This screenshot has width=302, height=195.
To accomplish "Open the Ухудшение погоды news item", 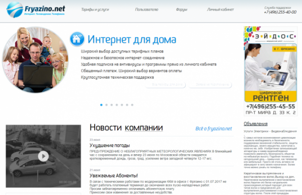I will 110,146.
